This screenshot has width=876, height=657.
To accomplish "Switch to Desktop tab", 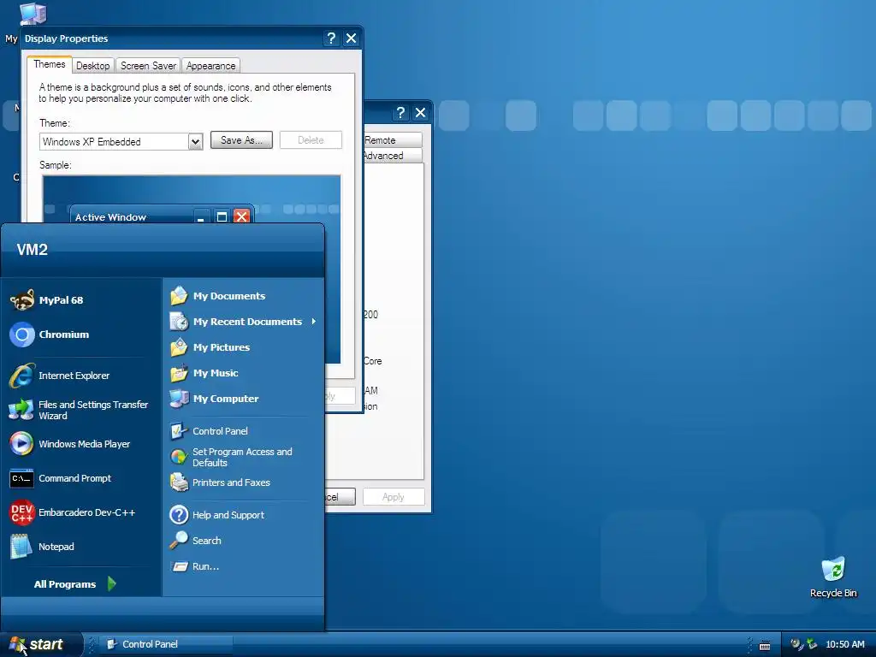I will coord(92,66).
